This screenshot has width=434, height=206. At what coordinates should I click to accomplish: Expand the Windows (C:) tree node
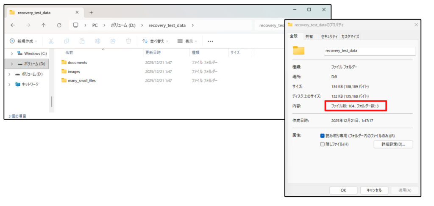click(11, 54)
